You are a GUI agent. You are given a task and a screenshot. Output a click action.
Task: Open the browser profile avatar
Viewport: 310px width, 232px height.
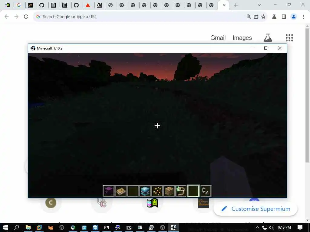tap(294, 17)
